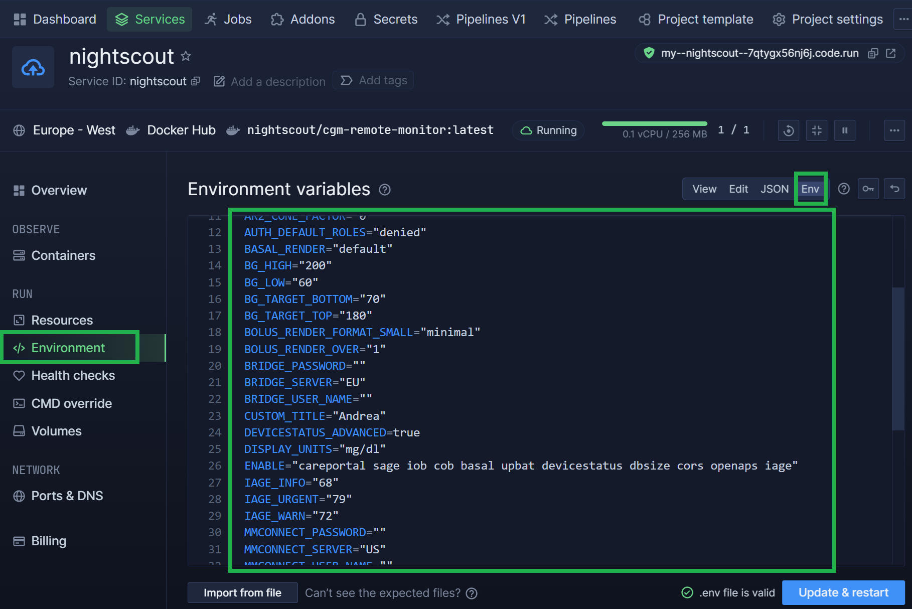Viewport: 912px width, 609px height.
Task: Click the Europe - West region label
Action: pyautogui.click(x=64, y=130)
